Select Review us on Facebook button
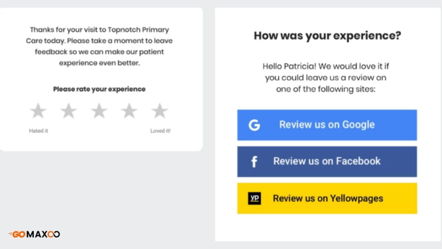Screen dimensions: 442x249 [x=327, y=162]
